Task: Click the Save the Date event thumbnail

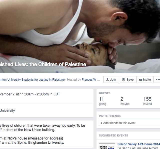Action: [x=107, y=146]
